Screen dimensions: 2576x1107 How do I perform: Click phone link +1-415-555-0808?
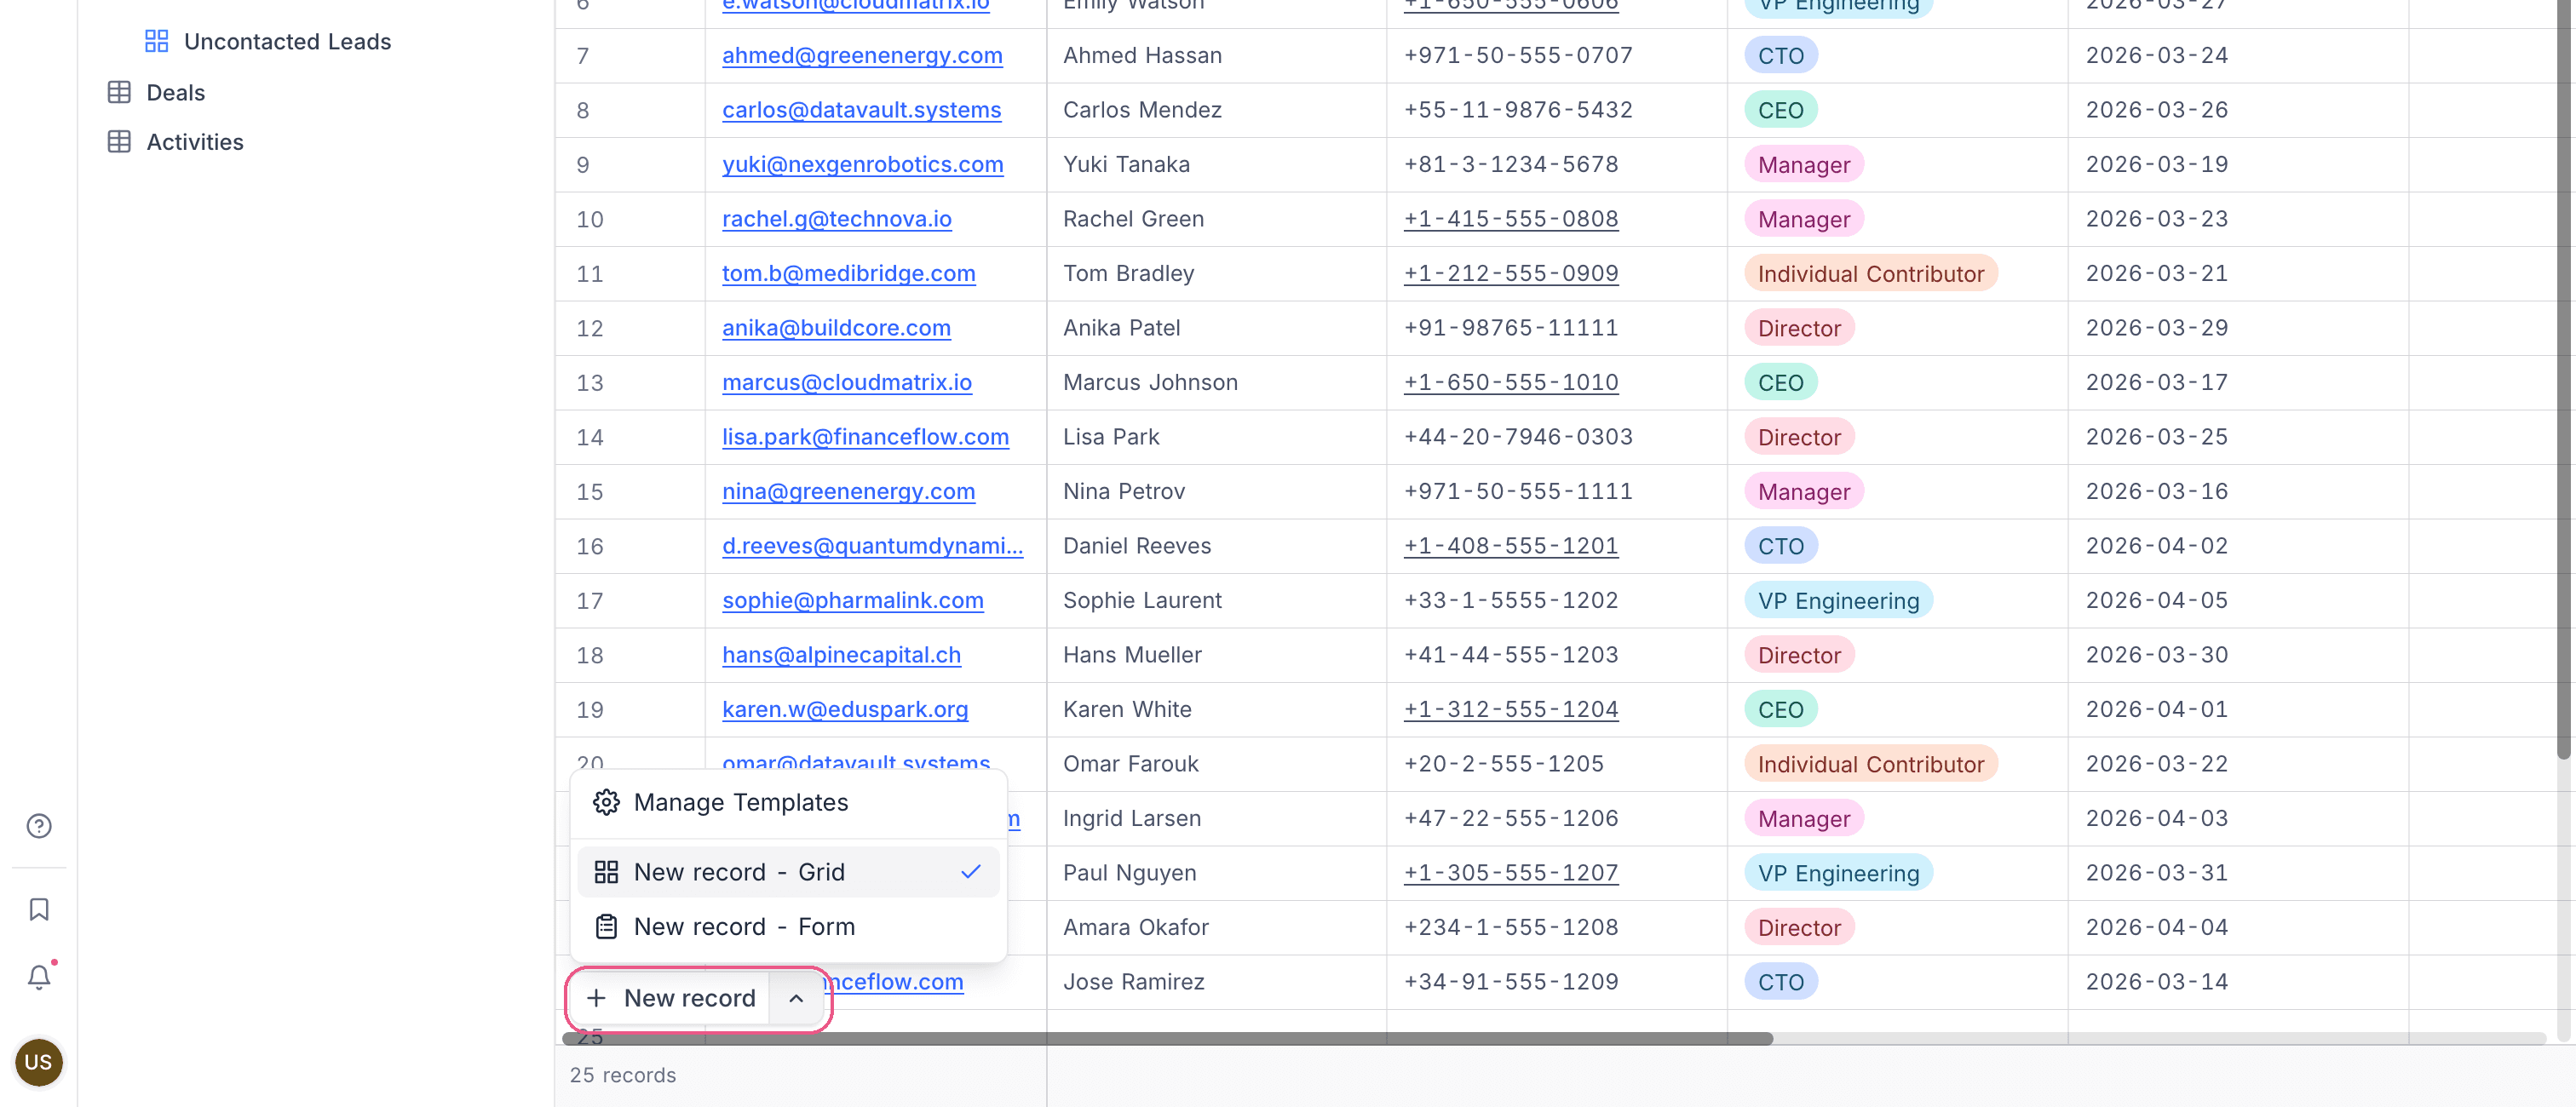1510,219
